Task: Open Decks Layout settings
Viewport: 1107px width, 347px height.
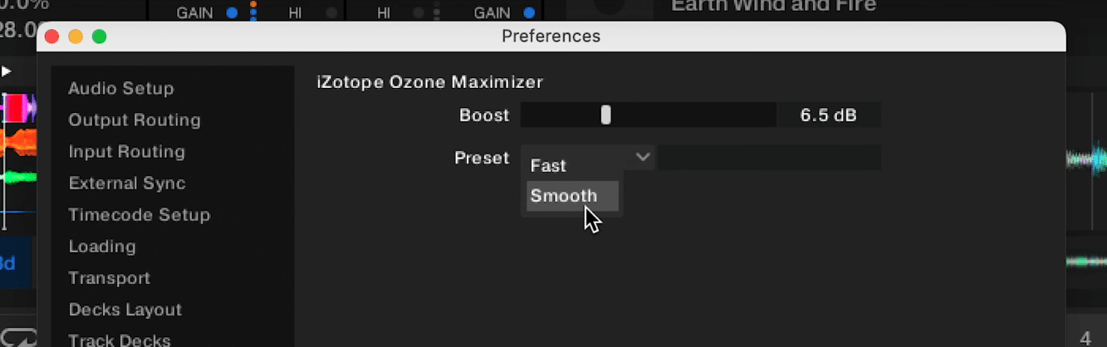Action: [125, 310]
